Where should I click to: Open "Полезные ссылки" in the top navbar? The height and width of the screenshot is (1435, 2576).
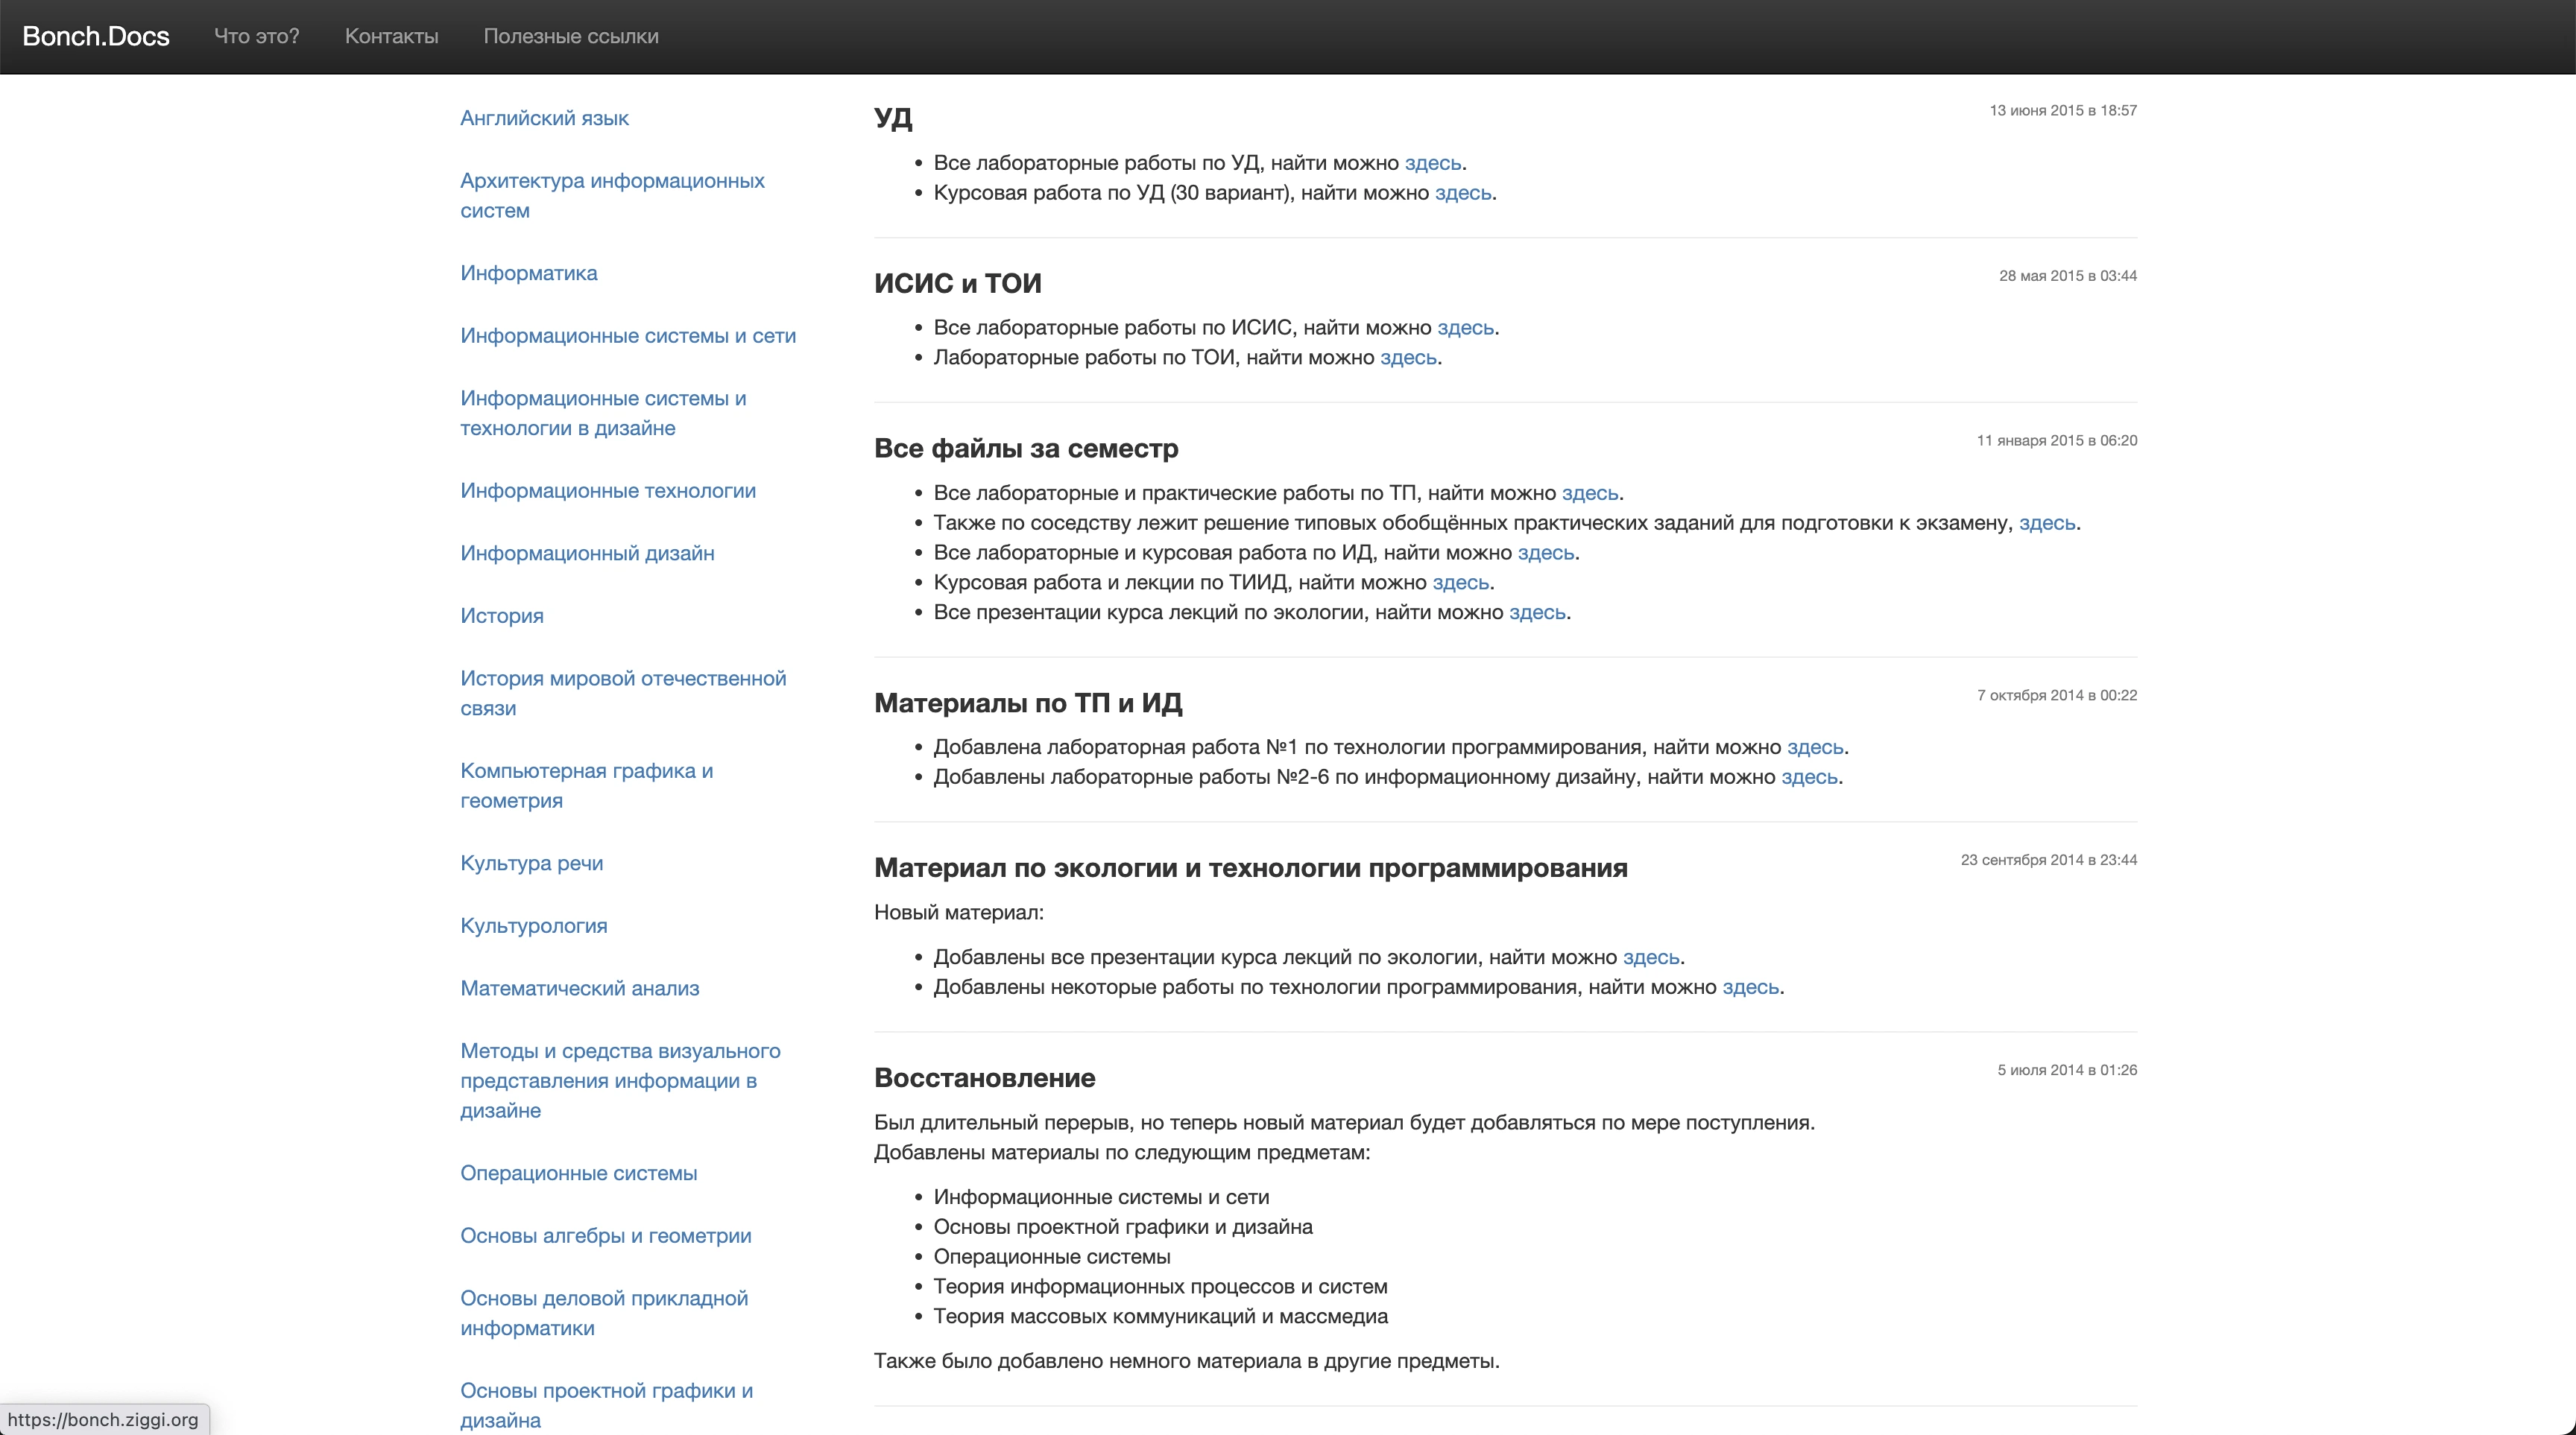pos(570,36)
